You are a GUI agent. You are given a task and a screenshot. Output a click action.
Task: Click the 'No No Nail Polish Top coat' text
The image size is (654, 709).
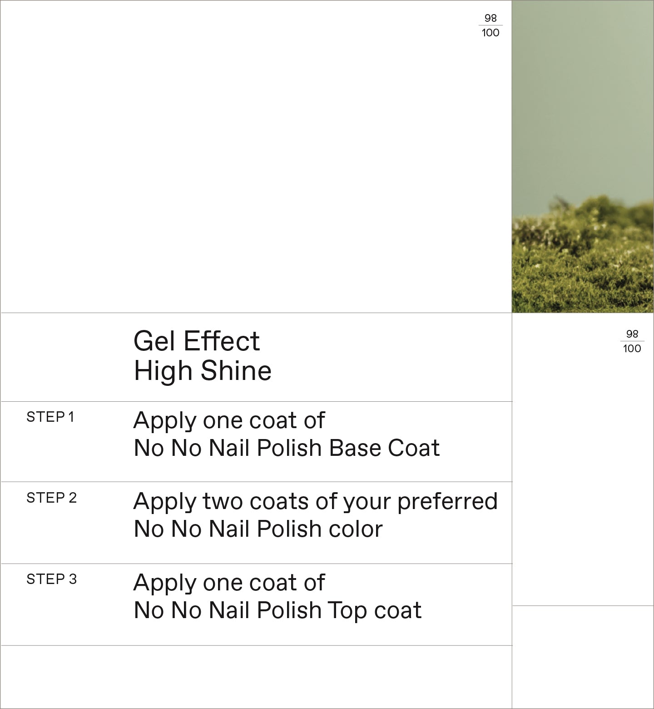[x=277, y=610]
